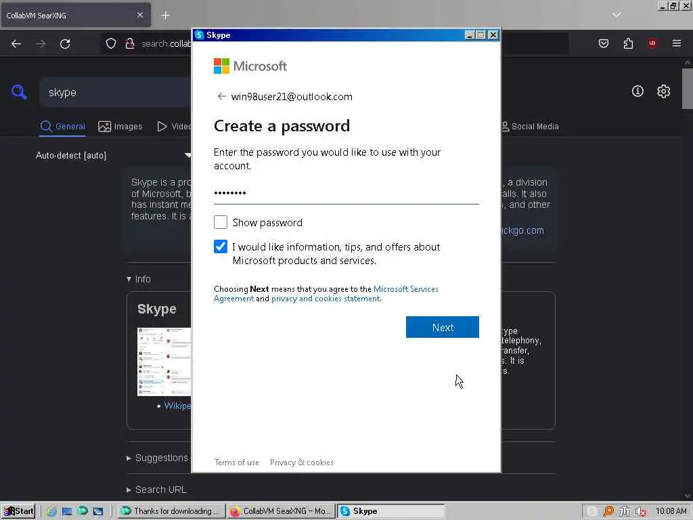Viewport: 693px width, 520px height.
Task: Minimize the Skype dialog window
Action: point(470,35)
